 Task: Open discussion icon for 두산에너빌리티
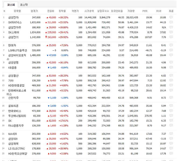(x=171, y=116)
